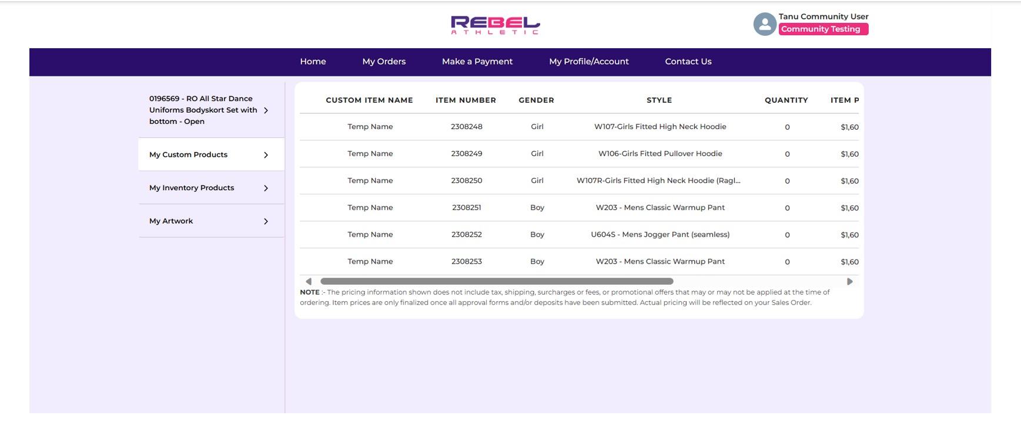The width and height of the screenshot is (1021, 422).
Task: Click item number 2308252
Action: (467, 235)
